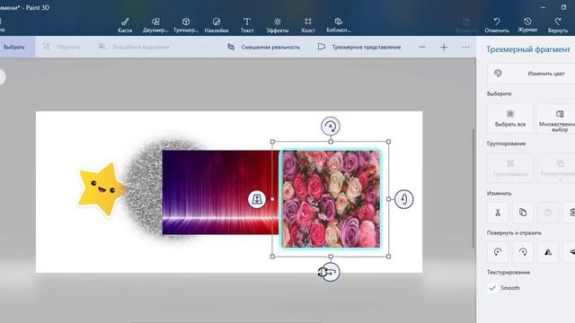Viewport: 575px width, 323px height.
Task: Click the Y-axis rotation handle right of roses
Action: (403, 199)
